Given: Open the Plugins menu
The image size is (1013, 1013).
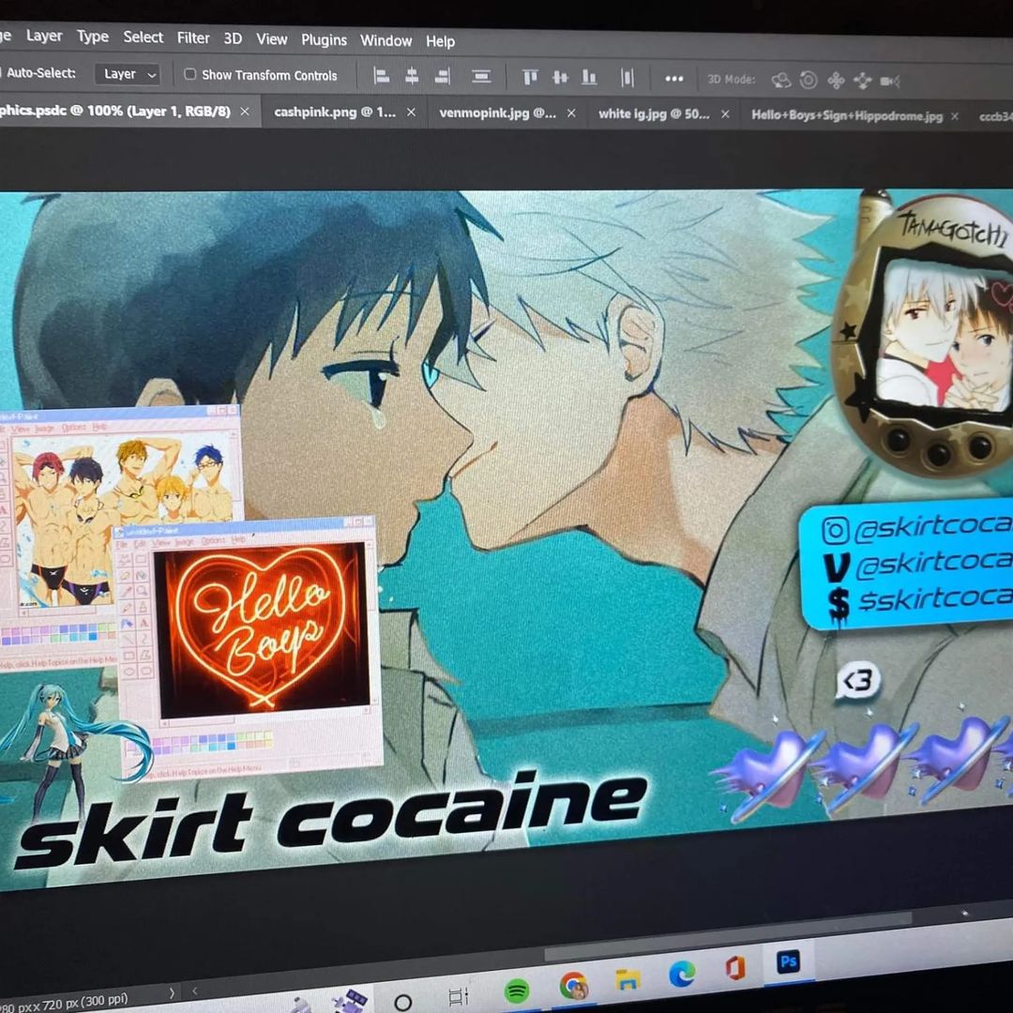Looking at the screenshot, I should [324, 39].
